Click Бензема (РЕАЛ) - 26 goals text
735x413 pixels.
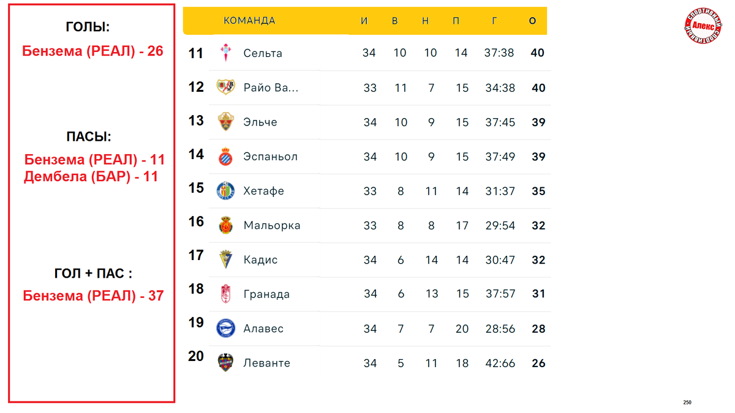(x=92, y=51)
